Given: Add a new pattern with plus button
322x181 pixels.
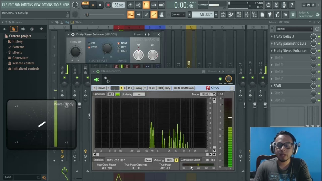Looking at the screenshot, I should pyautogui.click(x=216, y=15).
